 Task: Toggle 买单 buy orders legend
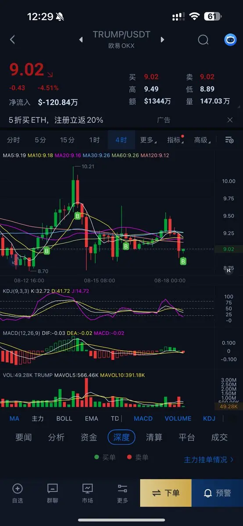105,457
